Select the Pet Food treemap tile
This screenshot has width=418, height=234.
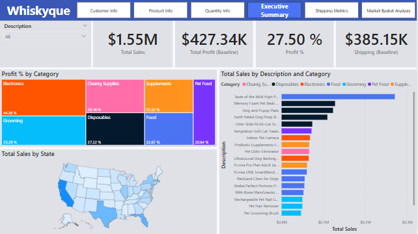tap(204, 112)
